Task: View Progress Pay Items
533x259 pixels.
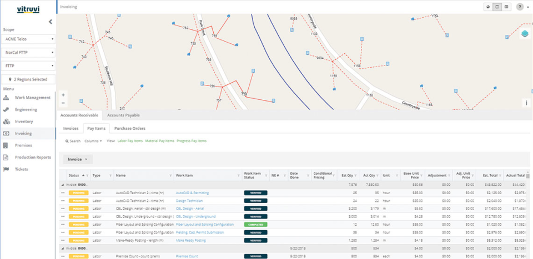Action: [x=192, y=140]
